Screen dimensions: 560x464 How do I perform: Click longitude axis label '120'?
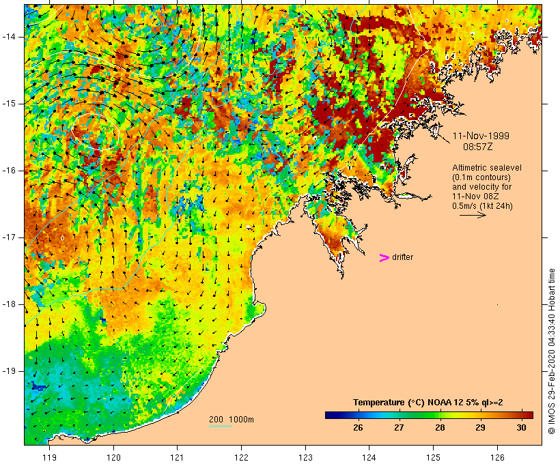pyautogui.click(x=113, y=457)
